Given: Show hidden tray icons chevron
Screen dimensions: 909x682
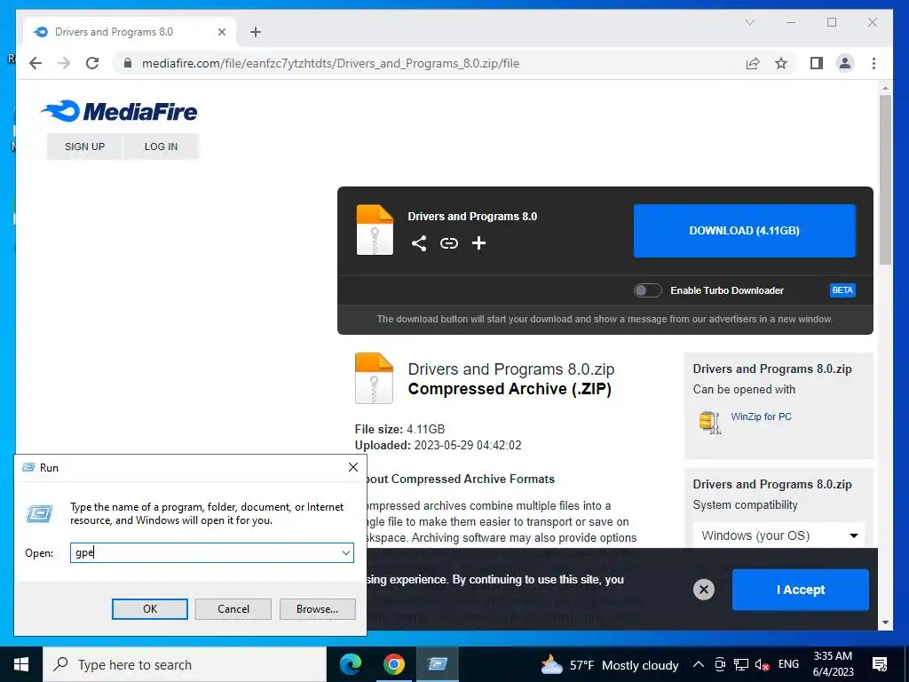Looking at the screenshot, I should (699, 664).
